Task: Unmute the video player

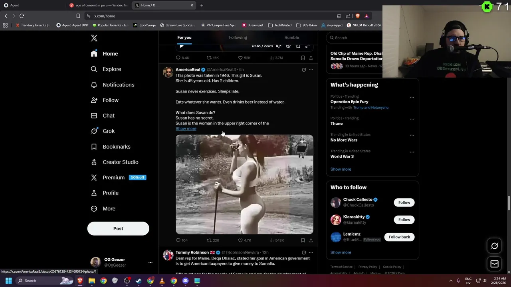Action: point(279,46)
